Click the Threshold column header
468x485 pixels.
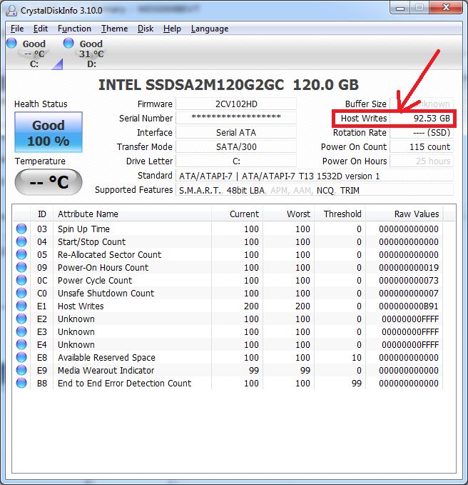[340, 214]
